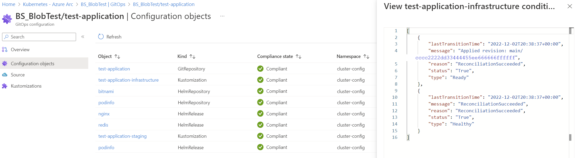The width and height of the screenshot is (578, 158).
Task: Click the search magnifier icon
Action: [6, 37]
